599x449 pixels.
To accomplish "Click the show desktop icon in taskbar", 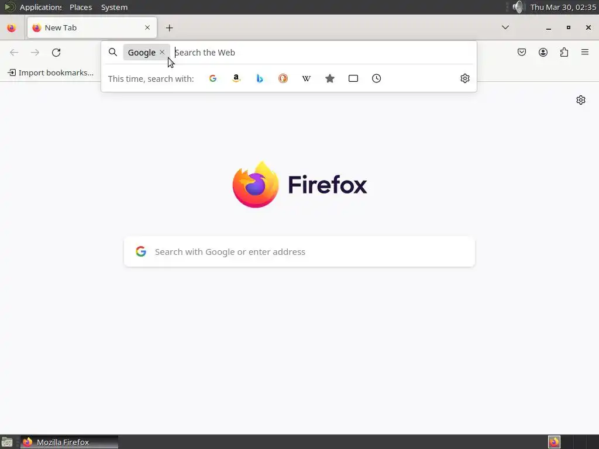I will pos(7,442).
